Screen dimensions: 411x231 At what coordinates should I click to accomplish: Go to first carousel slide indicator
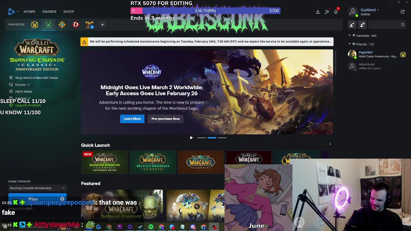click(202, 138)
